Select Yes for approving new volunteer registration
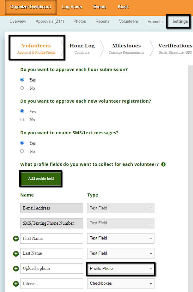Screen dimensions: 193x292 (22, 111)
